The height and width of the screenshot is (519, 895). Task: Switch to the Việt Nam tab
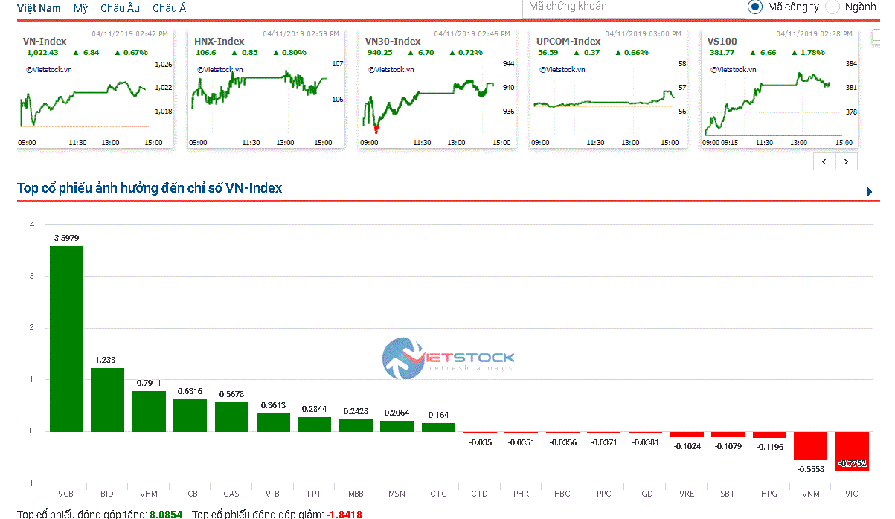point(39,8)
